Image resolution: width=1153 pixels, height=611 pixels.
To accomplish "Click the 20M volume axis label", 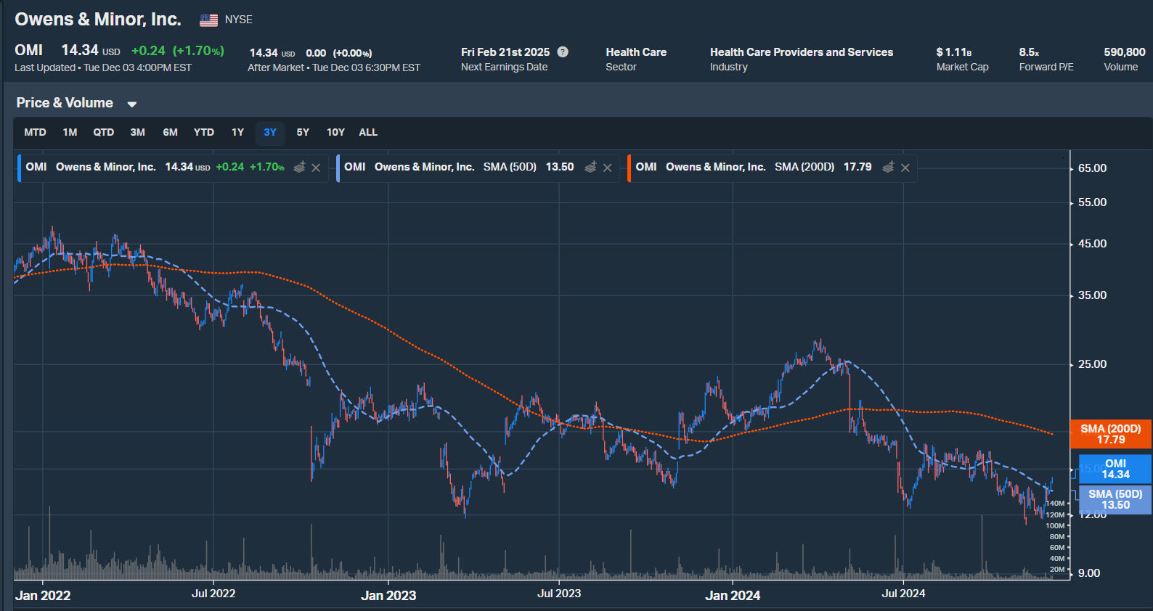I will pos(1057,570).
